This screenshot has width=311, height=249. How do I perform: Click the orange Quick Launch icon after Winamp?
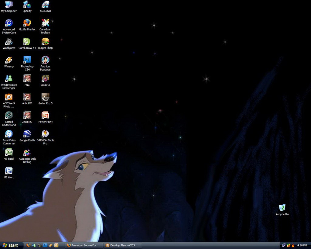[56, 245]
